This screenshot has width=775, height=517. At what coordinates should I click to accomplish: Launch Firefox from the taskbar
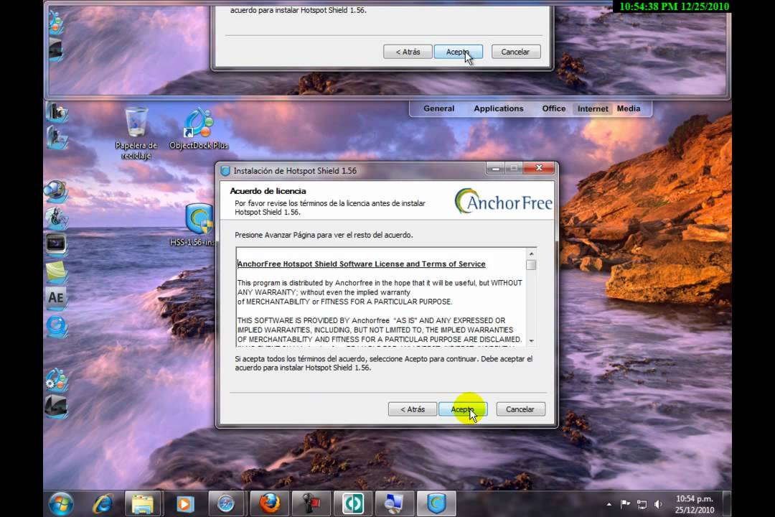[x=269, y=503]
